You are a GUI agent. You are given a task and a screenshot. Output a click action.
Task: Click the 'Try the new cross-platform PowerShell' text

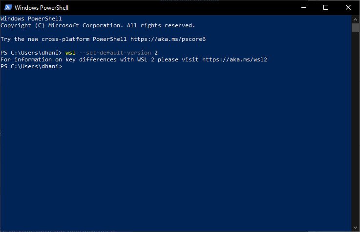click(x=64, y=39)
